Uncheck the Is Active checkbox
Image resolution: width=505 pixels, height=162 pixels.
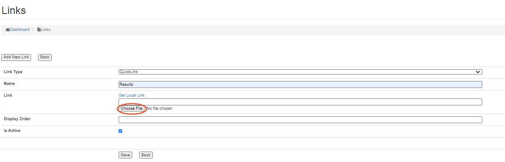click(120, 131)
